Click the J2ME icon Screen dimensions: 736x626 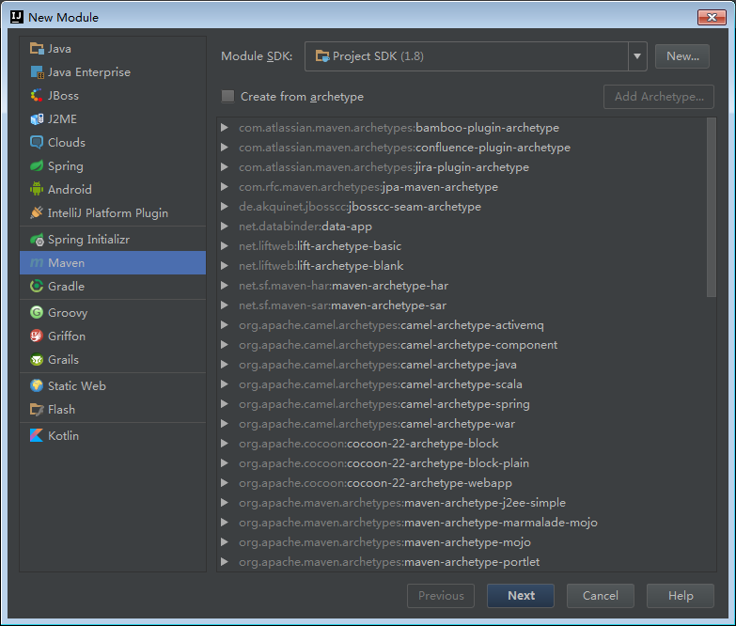pyautogui.click(x=37, y=118)
